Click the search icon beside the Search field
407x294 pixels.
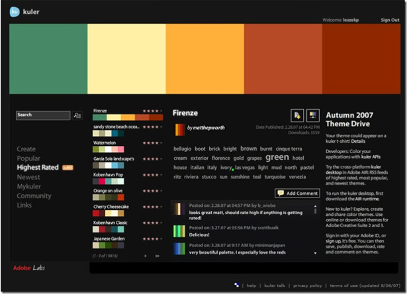tap(77, 116)
